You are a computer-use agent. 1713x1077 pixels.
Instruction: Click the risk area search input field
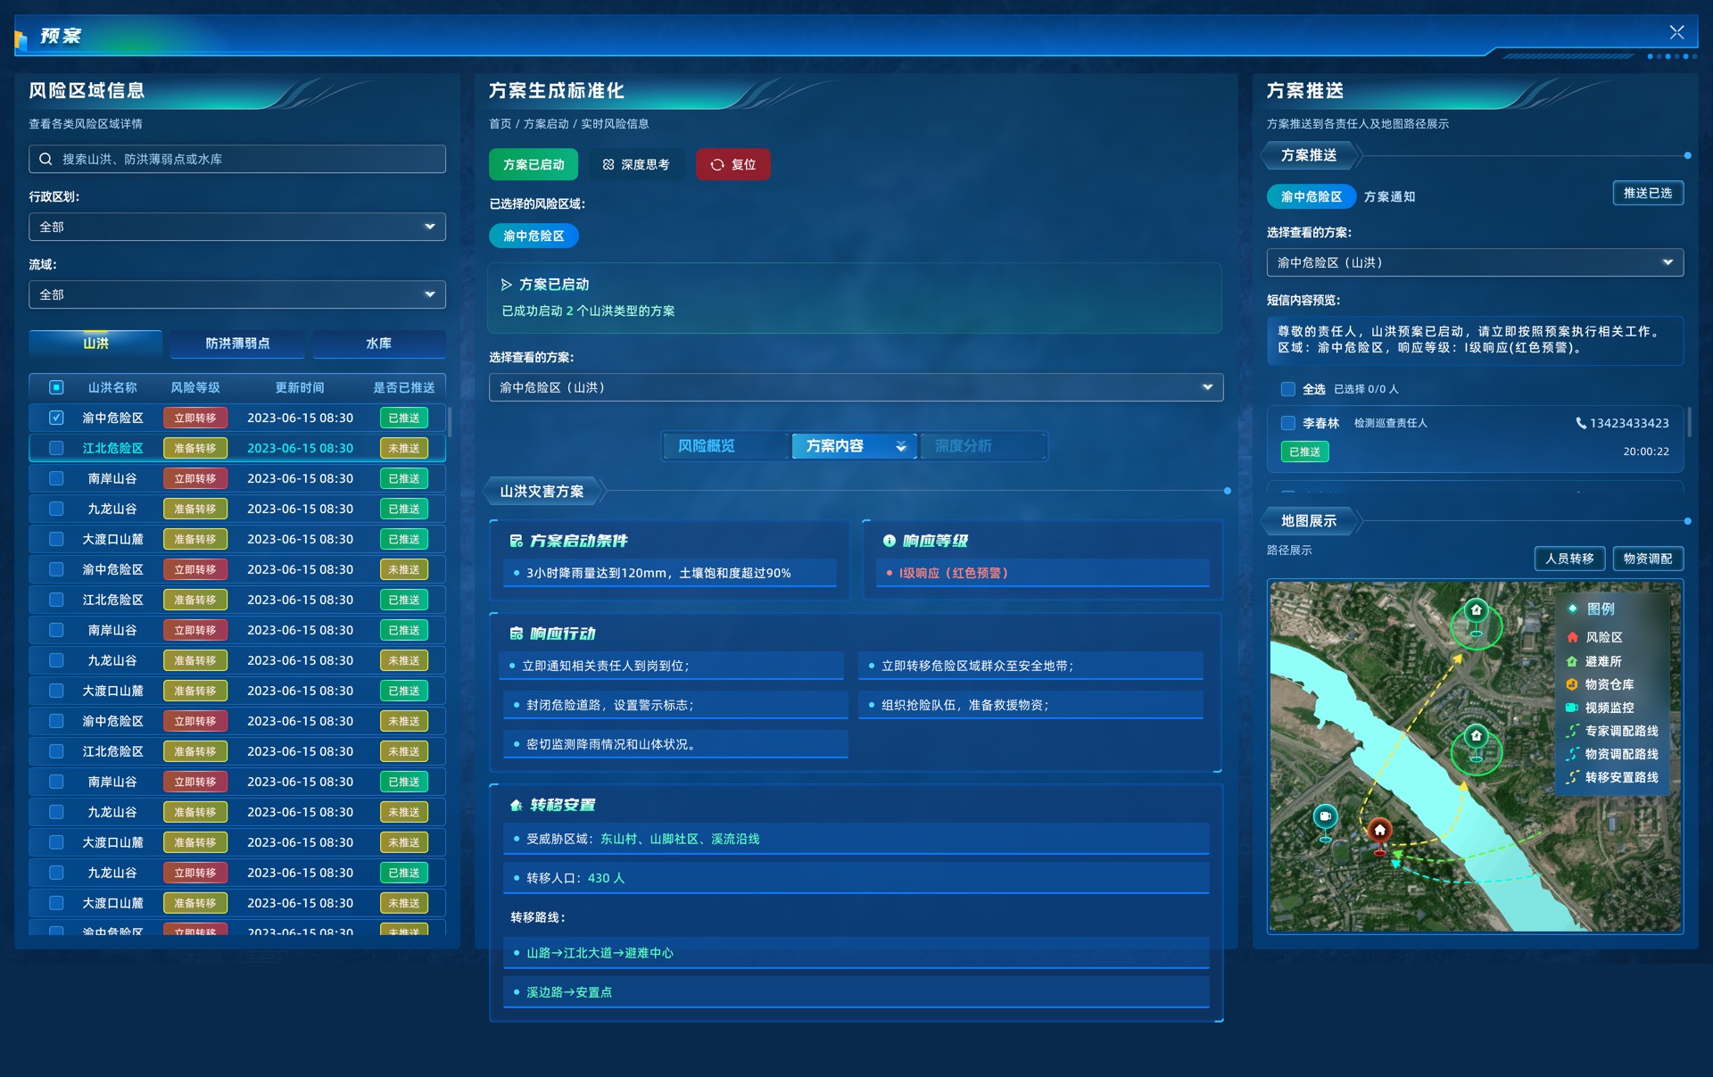(x=237, y=159)
